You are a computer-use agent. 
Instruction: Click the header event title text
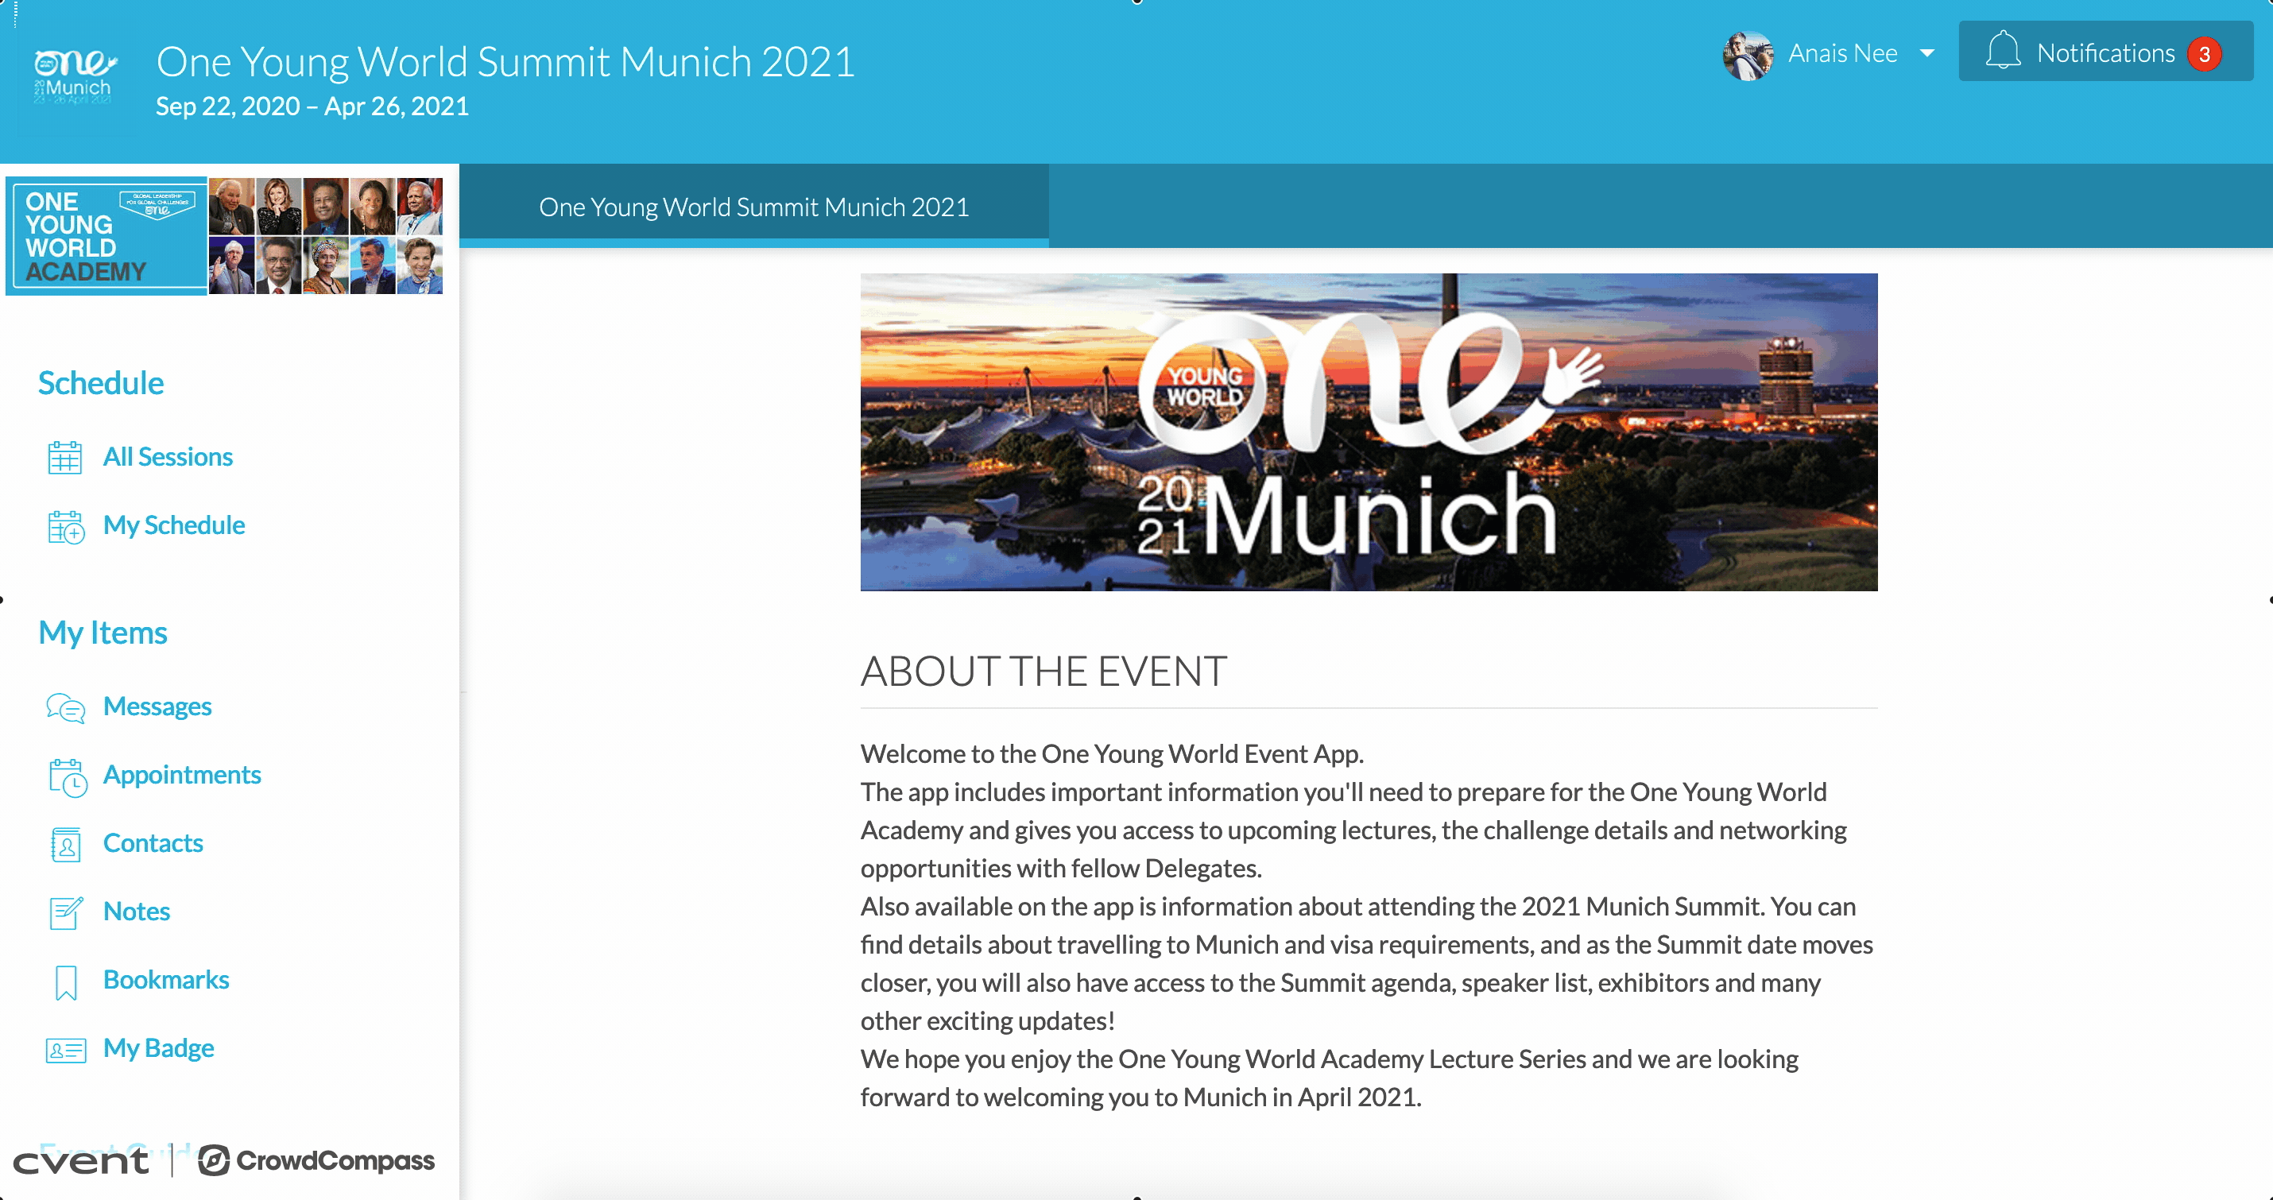(x=505, y=62)
